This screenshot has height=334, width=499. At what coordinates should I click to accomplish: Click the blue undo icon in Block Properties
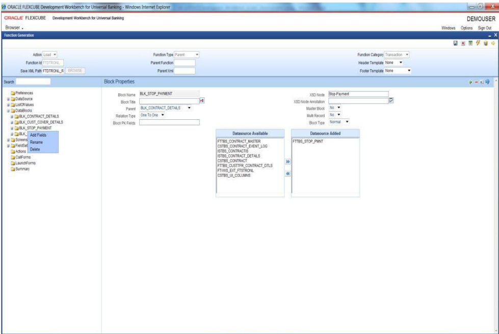[488, 82]
